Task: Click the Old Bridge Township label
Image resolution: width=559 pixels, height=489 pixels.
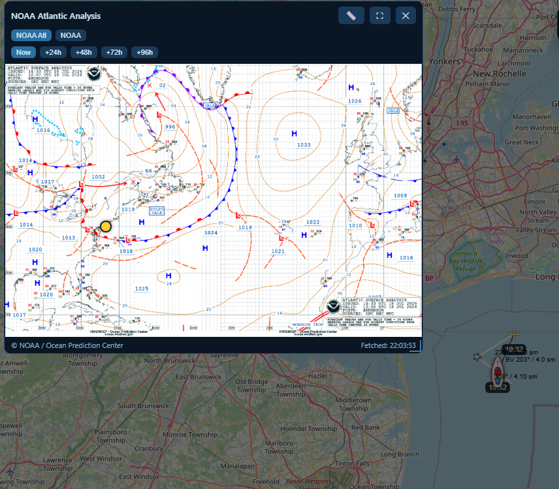Action: pyautogui.click(x=251, y=386)
